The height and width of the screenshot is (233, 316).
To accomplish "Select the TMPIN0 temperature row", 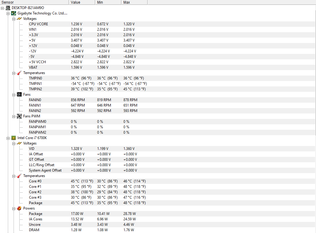I will [172, 78].
